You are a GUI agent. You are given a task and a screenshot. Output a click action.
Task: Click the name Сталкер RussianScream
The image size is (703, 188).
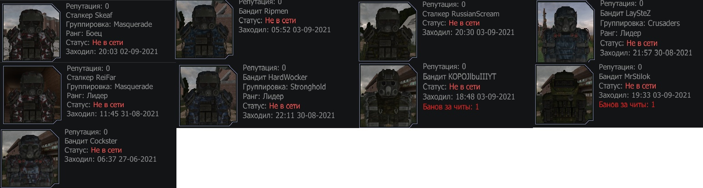461,14
